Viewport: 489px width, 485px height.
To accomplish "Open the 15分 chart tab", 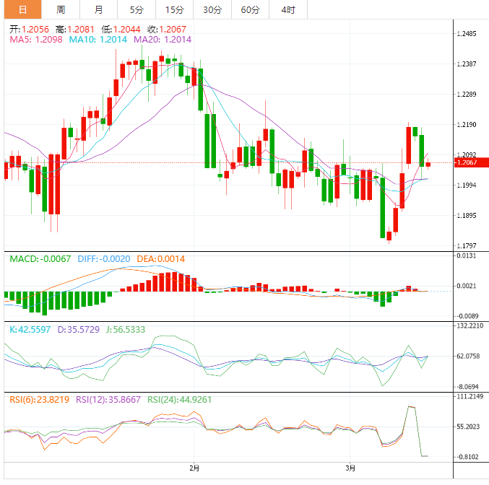I will click(174, 9).
